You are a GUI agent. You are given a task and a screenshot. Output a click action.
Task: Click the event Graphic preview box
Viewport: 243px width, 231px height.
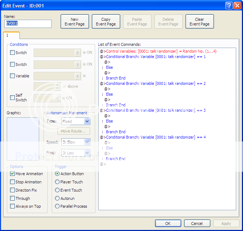pos(23,139)
